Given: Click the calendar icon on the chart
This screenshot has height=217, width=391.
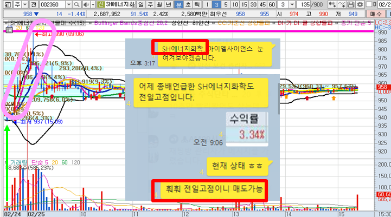Looking at the screenshot, I should pos(9,30).
